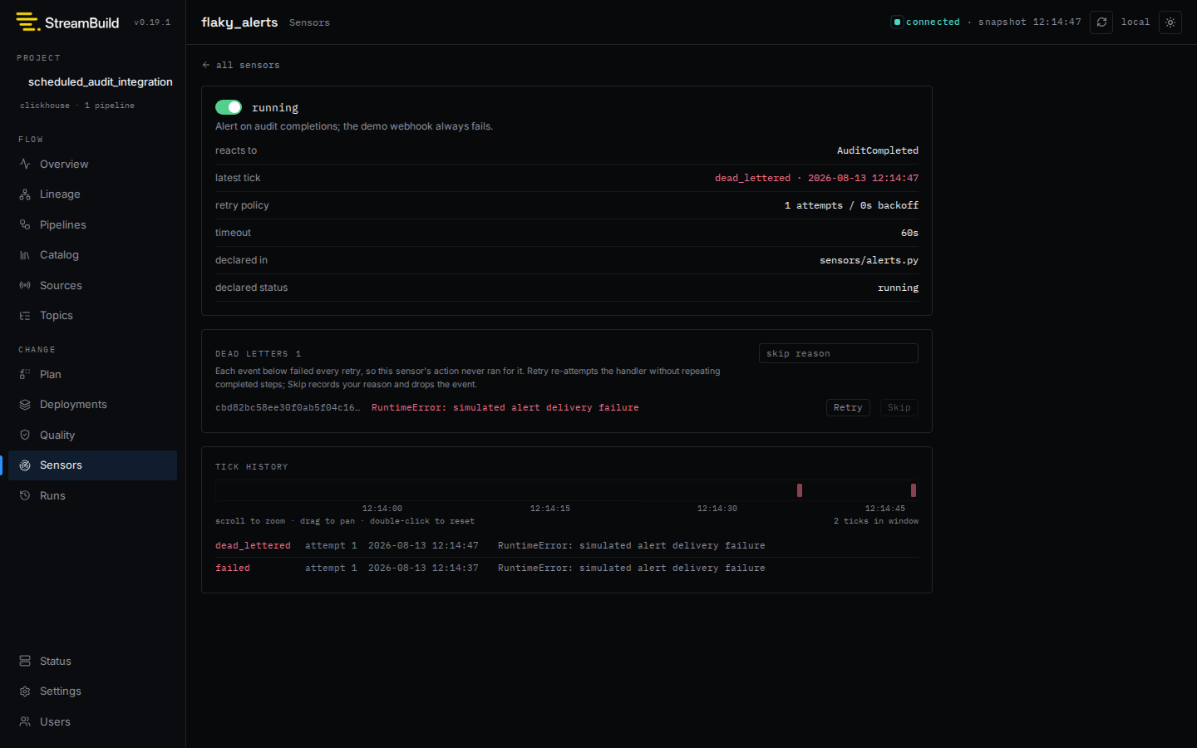Disable the running sensor toggle

229,107
